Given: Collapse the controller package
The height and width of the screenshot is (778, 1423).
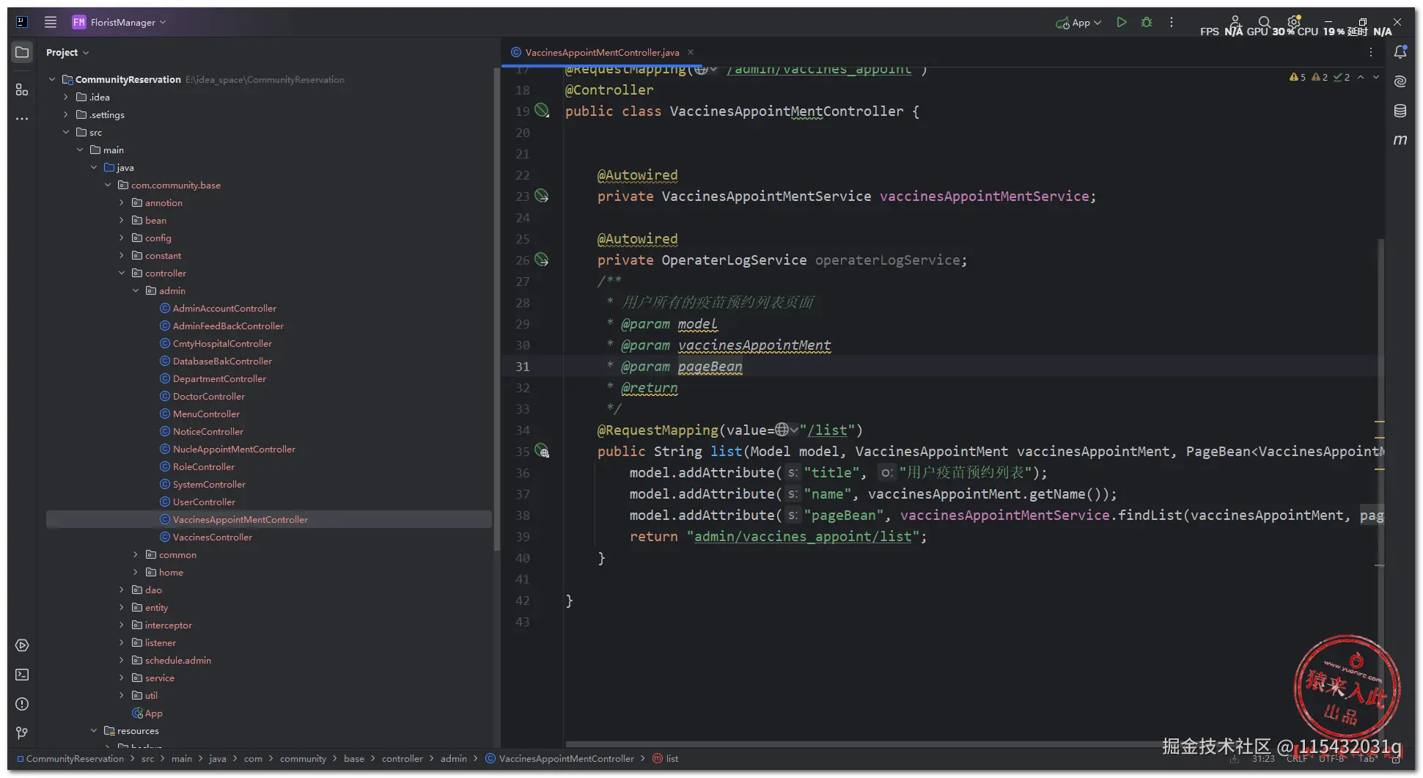Looking at the screenshot, I should click(122, 273).
